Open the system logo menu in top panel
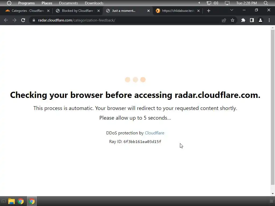 pyautogui.click(x=9, y=3)
